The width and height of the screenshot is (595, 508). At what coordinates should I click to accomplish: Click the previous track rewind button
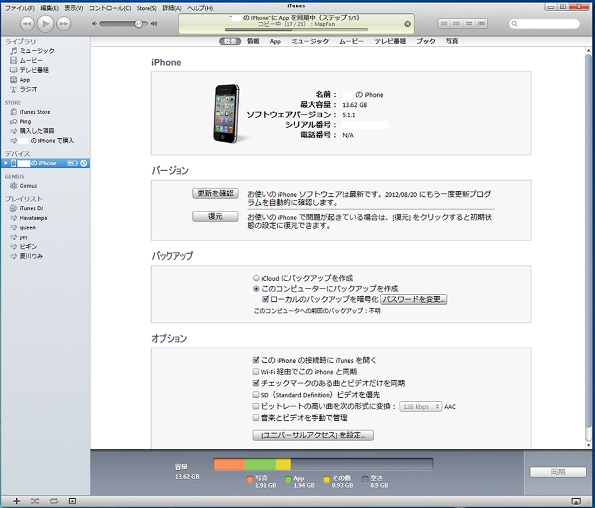pos(27,24)
